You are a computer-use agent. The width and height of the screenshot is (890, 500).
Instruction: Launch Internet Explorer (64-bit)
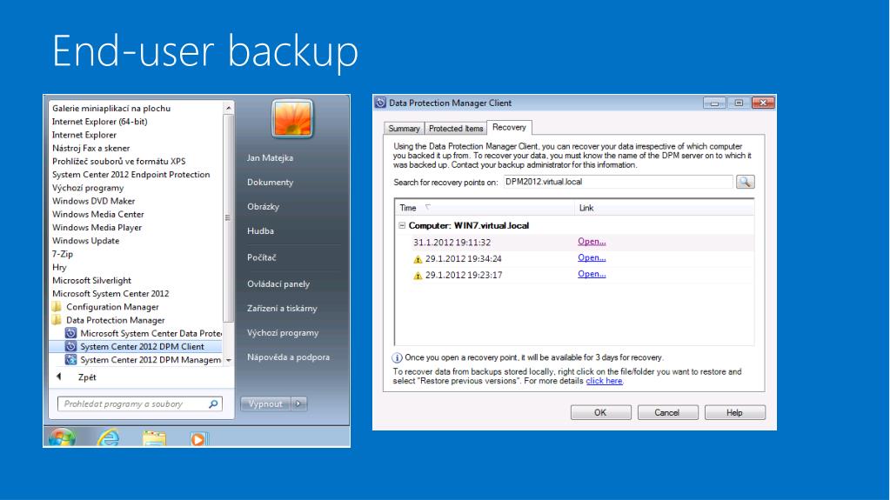(x=99, y=122)
